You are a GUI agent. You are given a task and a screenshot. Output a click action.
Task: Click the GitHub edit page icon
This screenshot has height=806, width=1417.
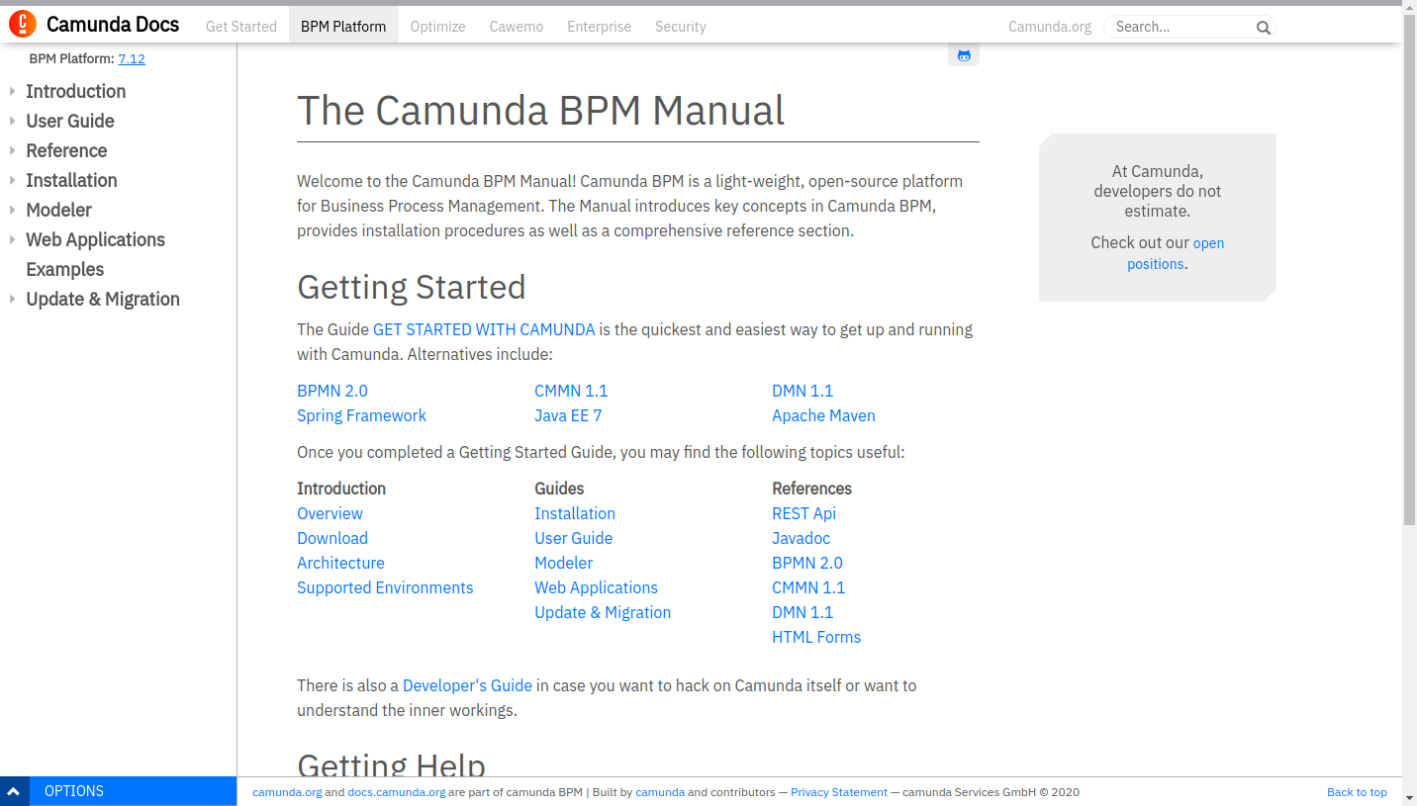[x=964, y=55]
